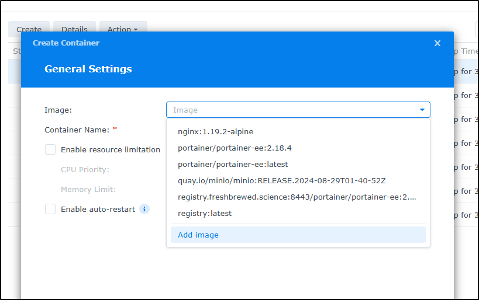Enable resource limitation checkbox

point(50,149)
